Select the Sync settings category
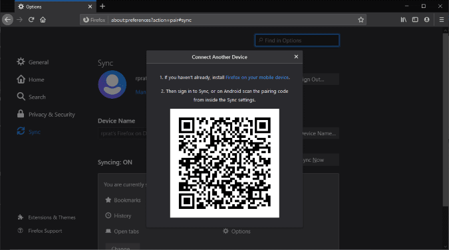Viewport: 449px width, 250px height. click(x=29, y=131)
